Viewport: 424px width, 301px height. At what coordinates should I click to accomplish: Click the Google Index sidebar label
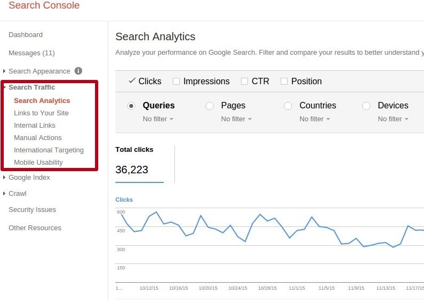tap(29, 178)
